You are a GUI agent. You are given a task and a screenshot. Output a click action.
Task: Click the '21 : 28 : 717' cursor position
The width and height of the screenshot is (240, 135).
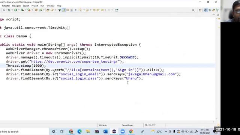point(150,125)
